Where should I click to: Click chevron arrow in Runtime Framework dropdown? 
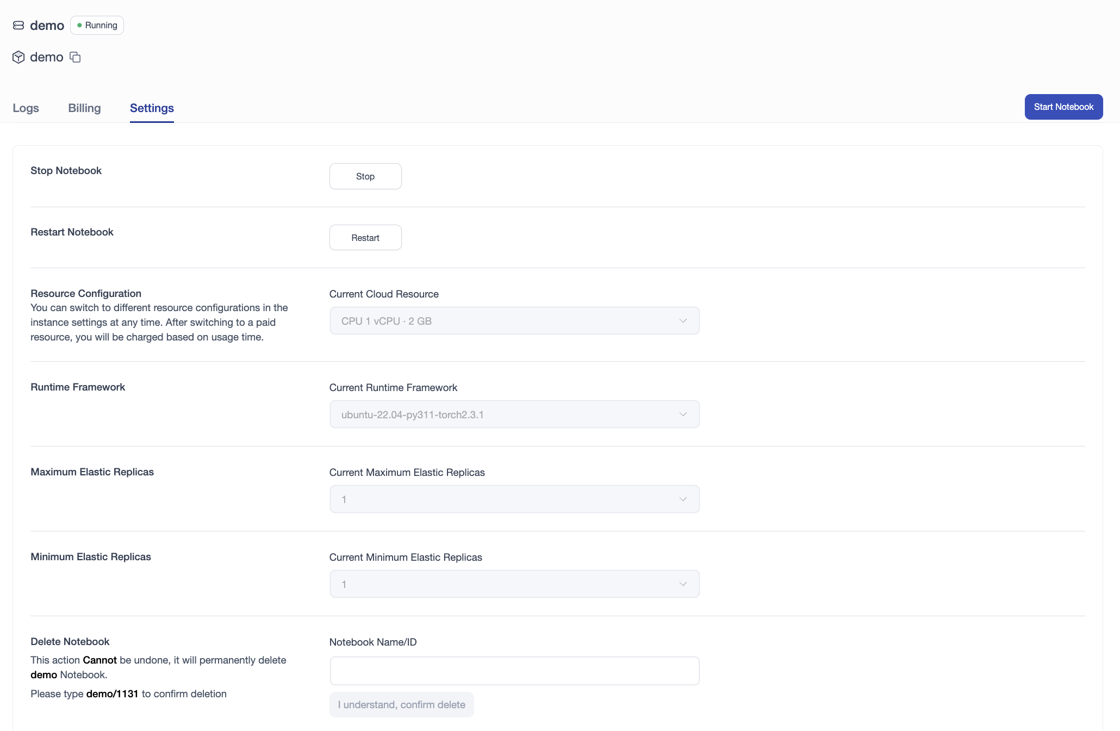coord(683,414)
